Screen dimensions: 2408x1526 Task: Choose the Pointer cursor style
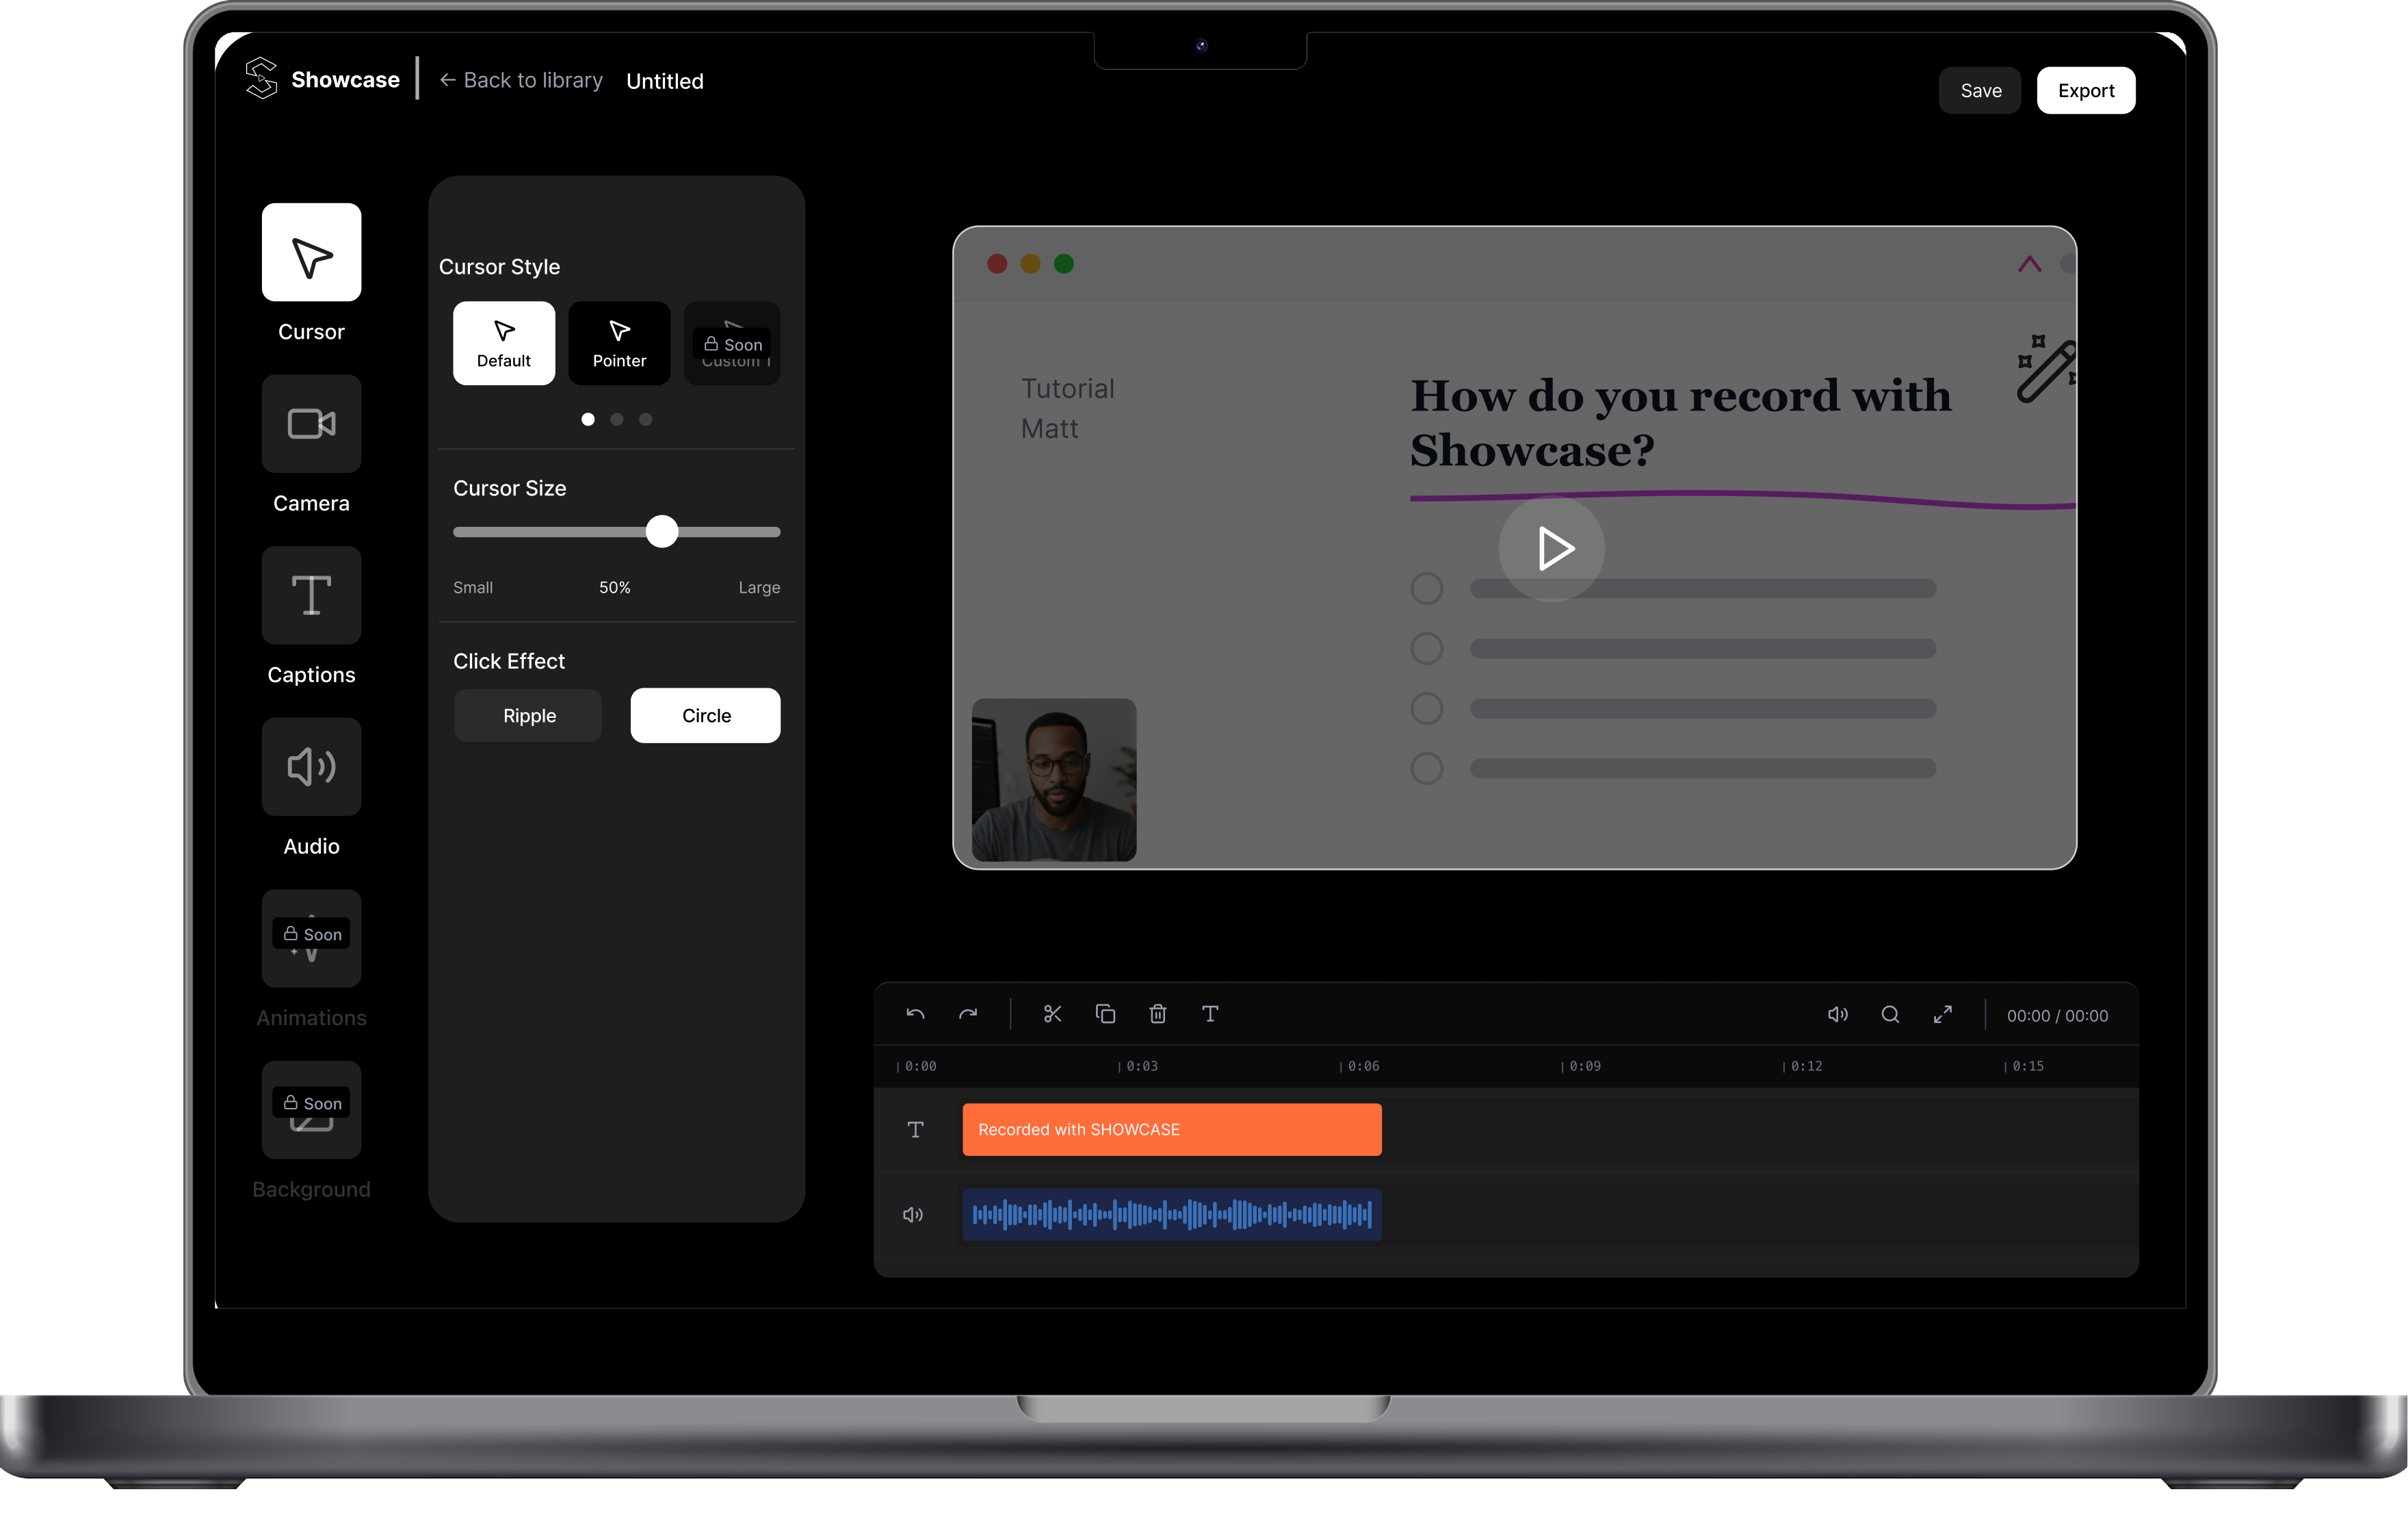coord(619,343)
